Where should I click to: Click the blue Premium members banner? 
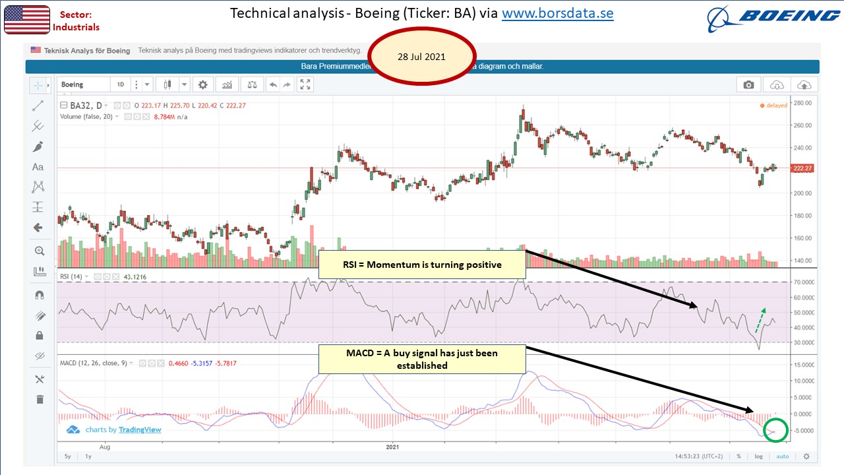coord(422,67)
